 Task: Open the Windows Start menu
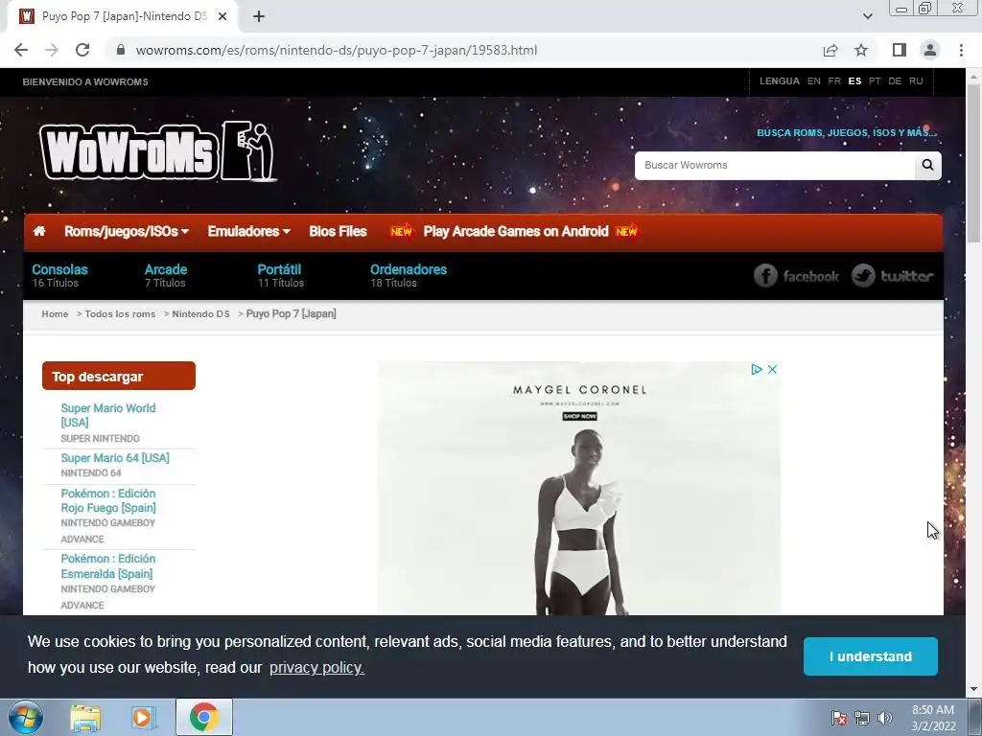coord(26,717)
